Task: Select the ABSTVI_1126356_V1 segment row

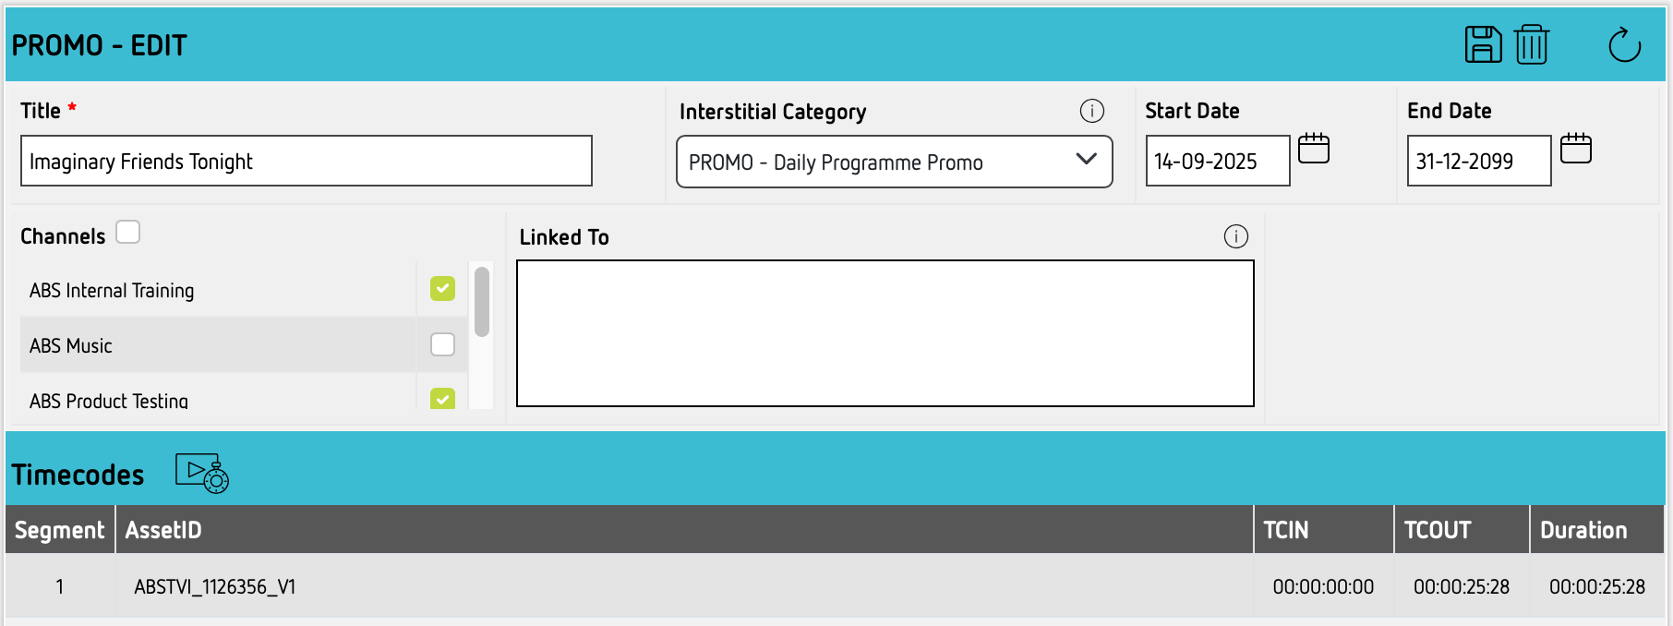Action: tap(215, 586)
